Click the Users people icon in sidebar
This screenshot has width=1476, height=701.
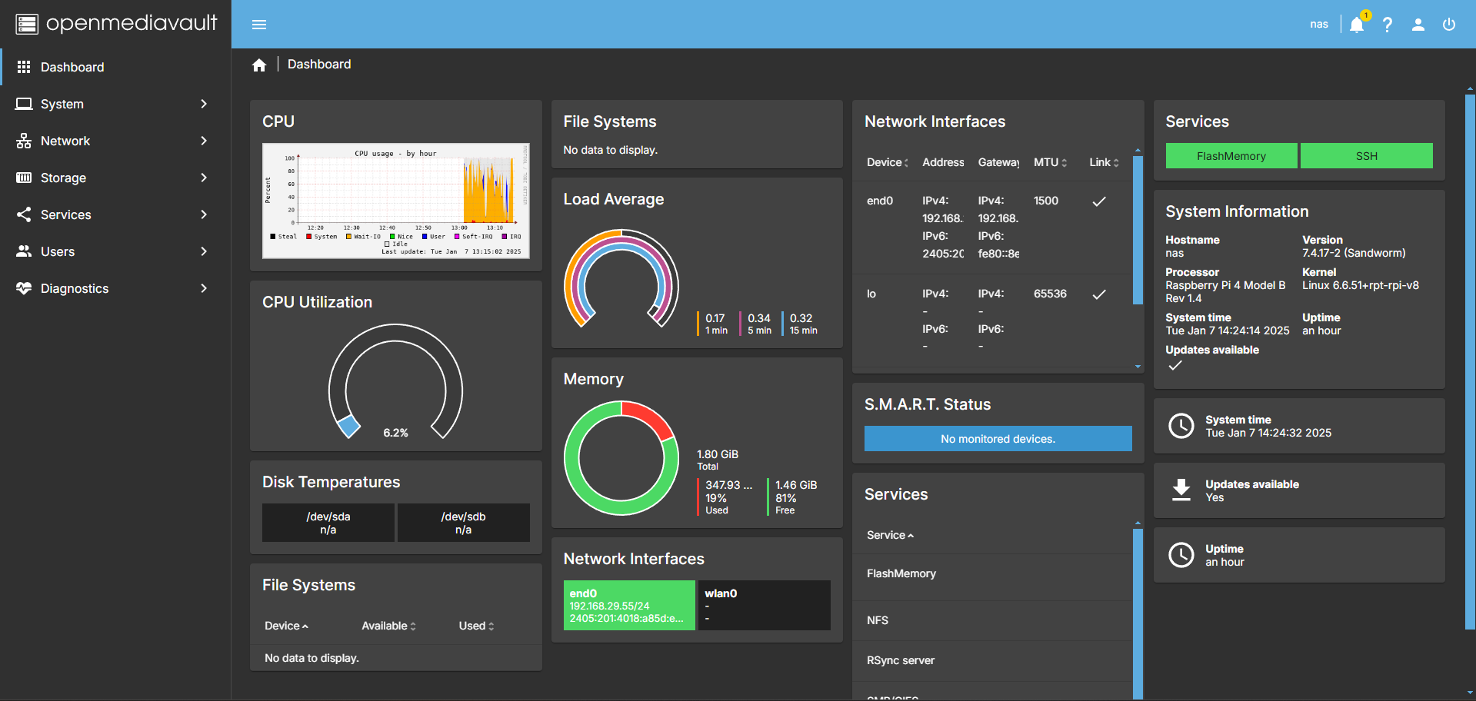pos(24,251)
